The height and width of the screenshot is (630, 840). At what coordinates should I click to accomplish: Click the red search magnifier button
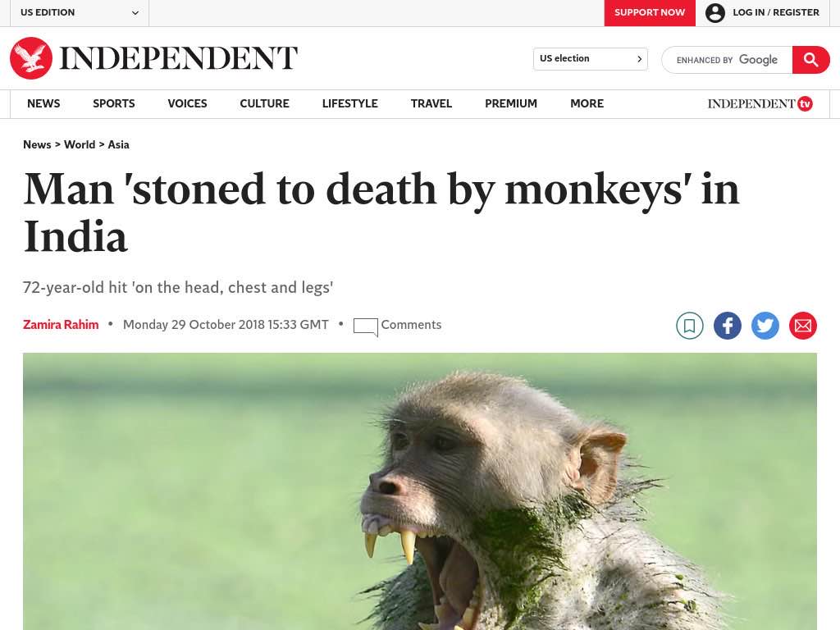(810, 59)
